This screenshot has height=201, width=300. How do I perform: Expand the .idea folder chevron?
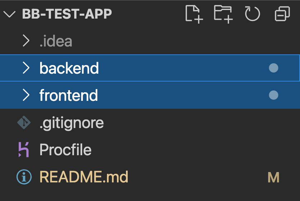(x=26, y=41)
